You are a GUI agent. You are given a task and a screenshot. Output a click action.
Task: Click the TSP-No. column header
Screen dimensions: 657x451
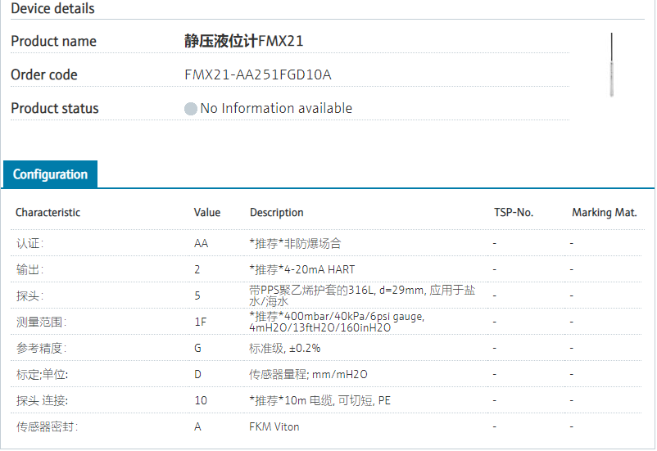click(514, 213)
